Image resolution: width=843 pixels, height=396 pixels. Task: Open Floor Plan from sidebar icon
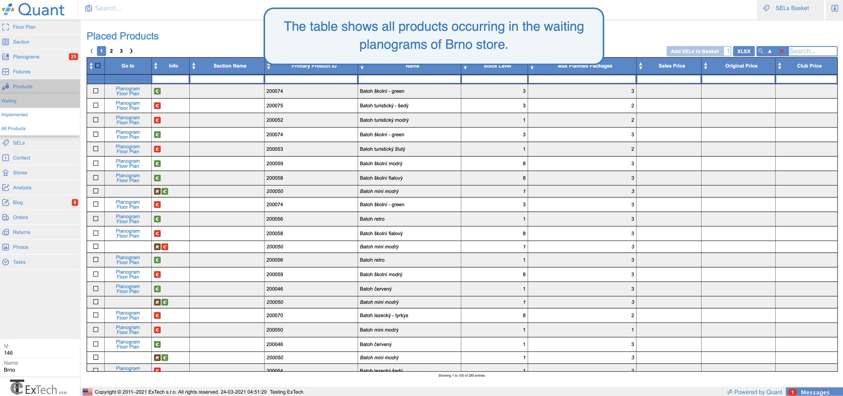[x=6, y=27]
